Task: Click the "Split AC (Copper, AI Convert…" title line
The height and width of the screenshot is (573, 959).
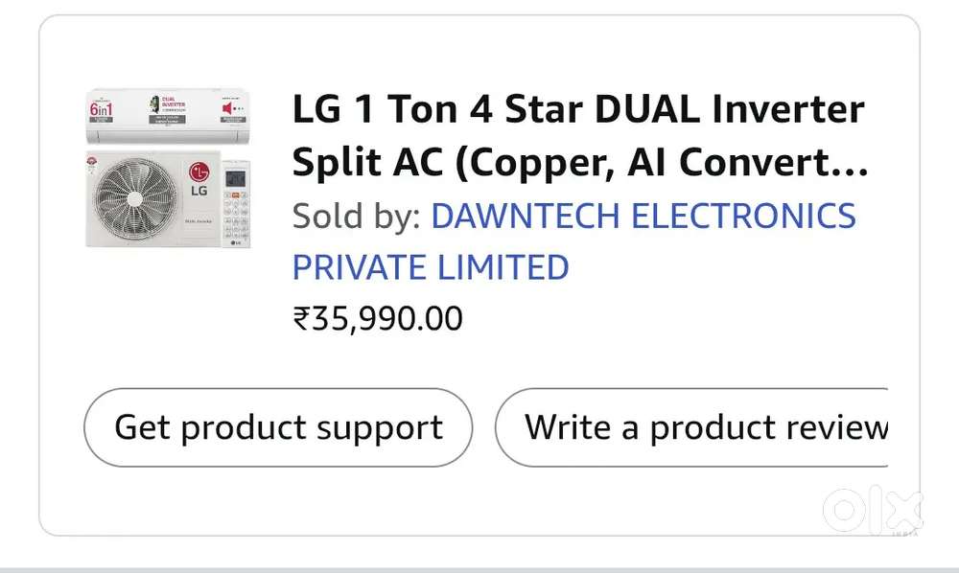Action: click(x=580, y=164)
